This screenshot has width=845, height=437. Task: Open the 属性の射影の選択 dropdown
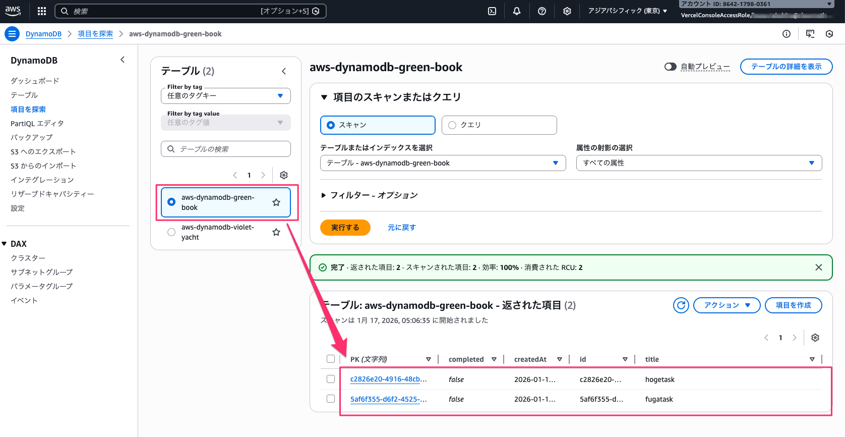click(698, 163)
